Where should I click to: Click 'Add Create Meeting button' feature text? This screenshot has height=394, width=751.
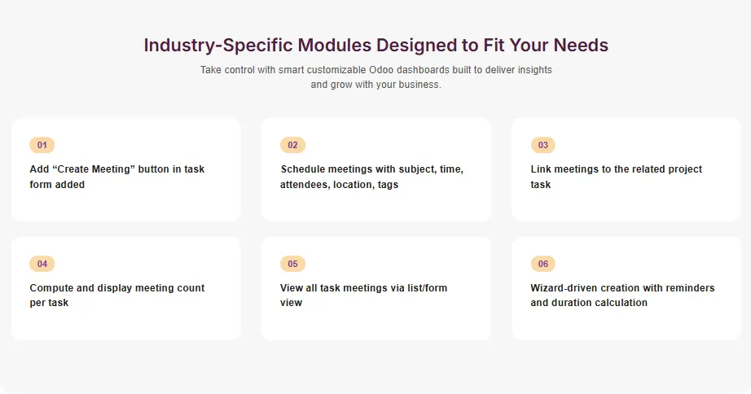click(x=116, y=177)
